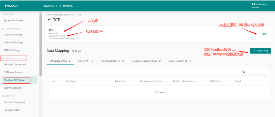The image size is (275, 117).
Task: Click Modbus Start Address column header
Action: pyautogui.click(x=184, y=81)
